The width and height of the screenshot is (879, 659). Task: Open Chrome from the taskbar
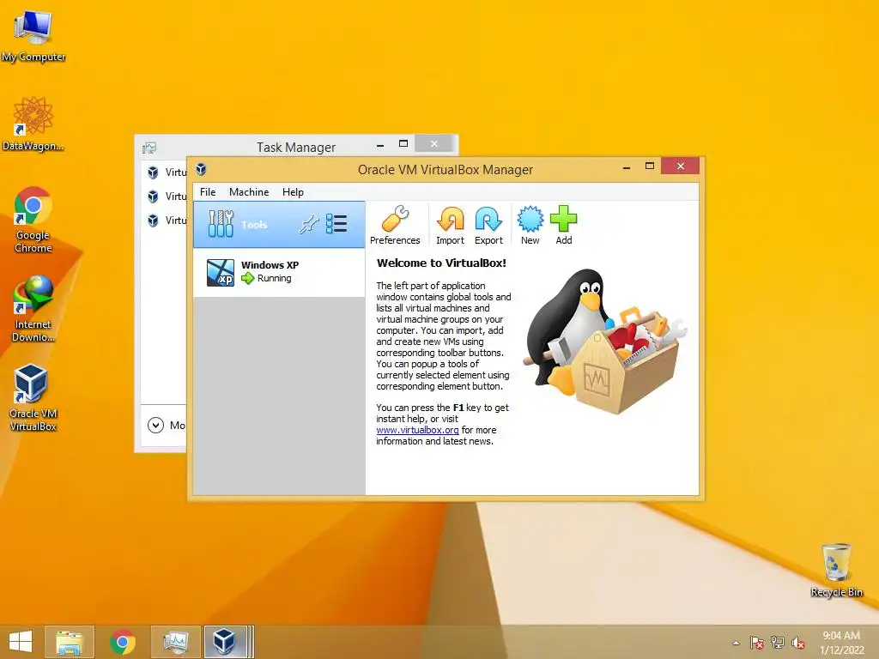(122, 642)
